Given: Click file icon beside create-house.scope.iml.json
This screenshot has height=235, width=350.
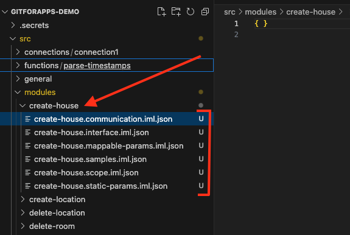Looking at the screenshot, I should (x=27, y=173).
